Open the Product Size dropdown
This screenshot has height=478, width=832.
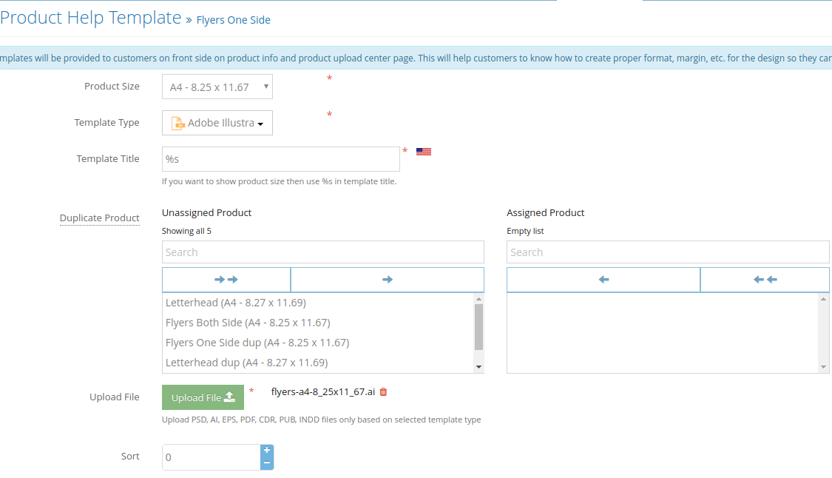pos(217,87)
